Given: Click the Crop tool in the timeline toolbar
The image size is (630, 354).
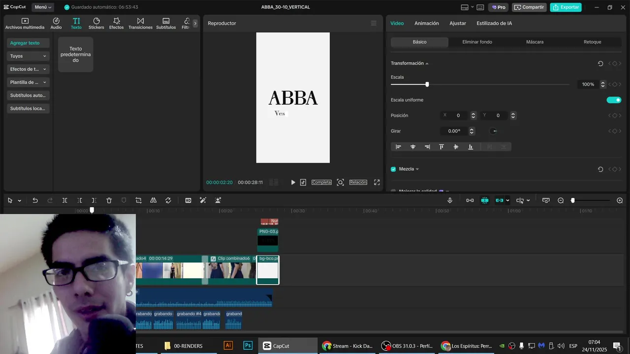Looking at the screenshot, I should 139,201.
